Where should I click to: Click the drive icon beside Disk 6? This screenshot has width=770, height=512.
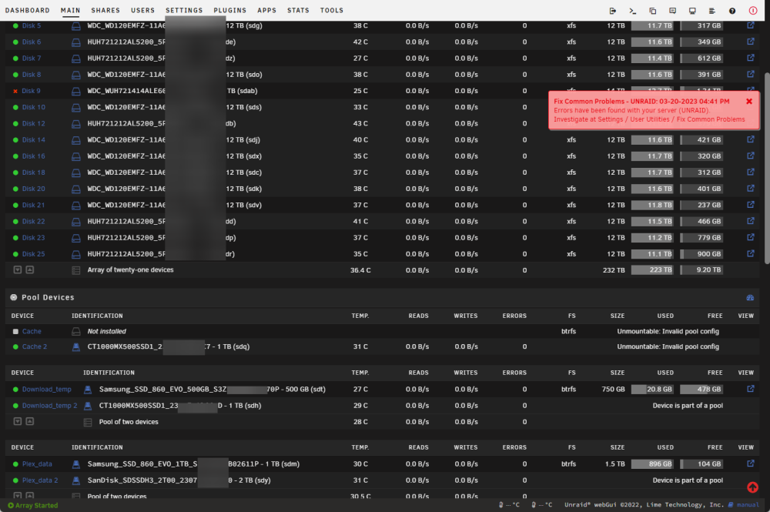pyautogui.click(x=76, y=42)
